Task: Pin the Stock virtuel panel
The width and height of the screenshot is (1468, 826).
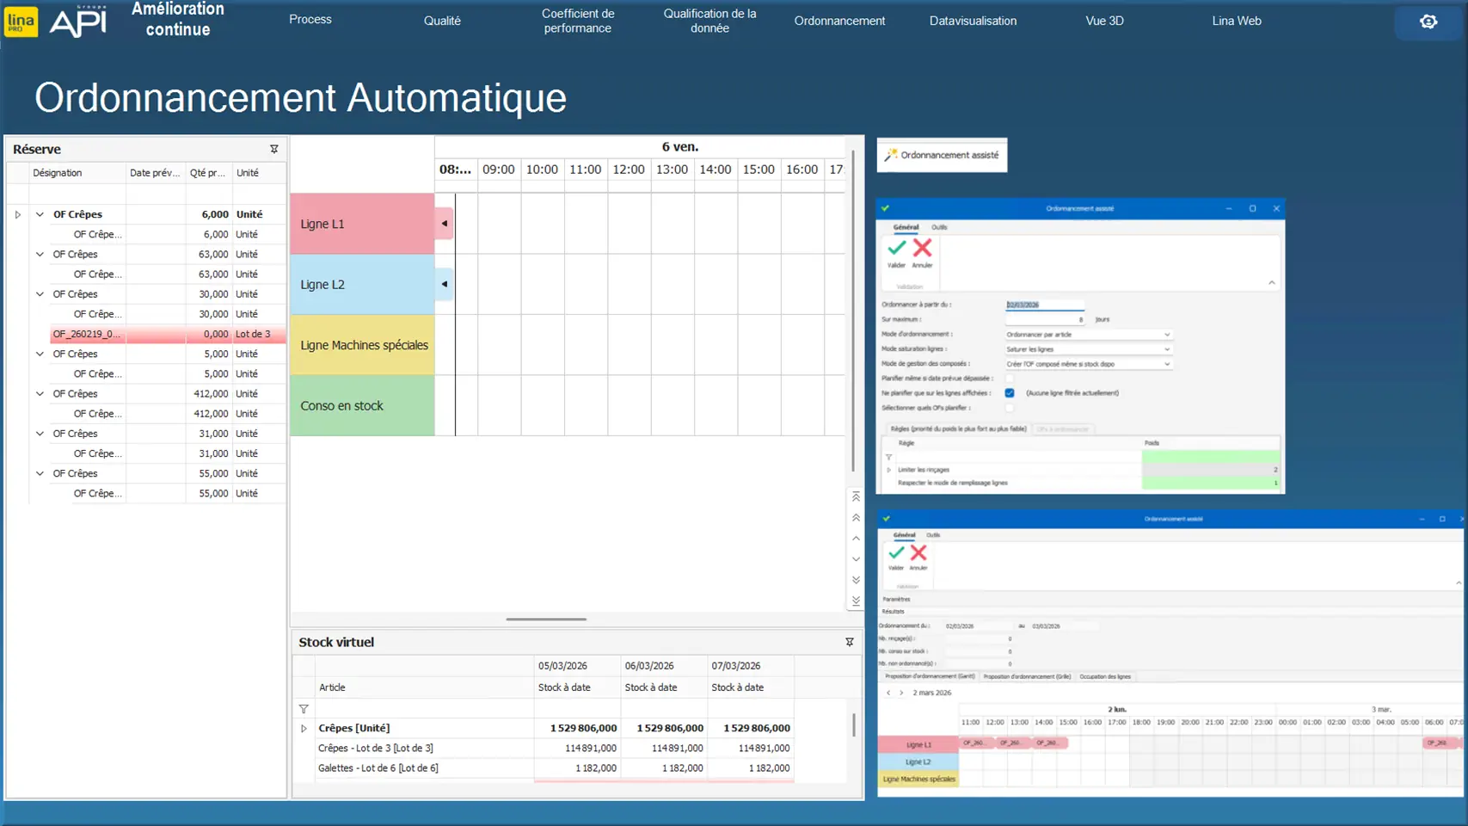Action: click(x=849, y=642)
